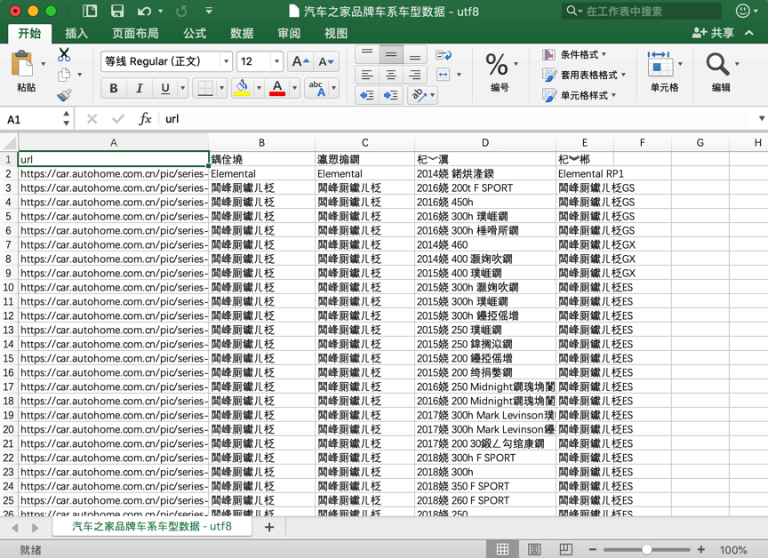Open the 公式 tab
Image resolution: width=768 pixels, height=558 pixels.
click(195, 33)
